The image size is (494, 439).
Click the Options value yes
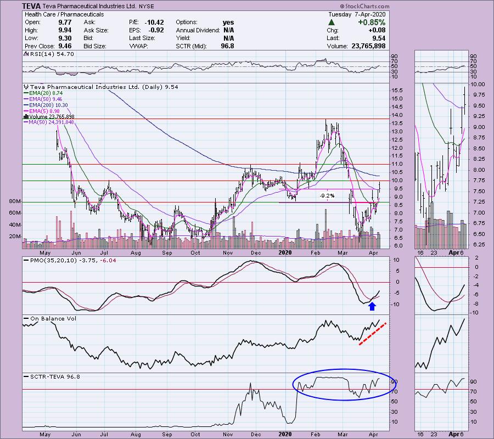pos(228,22)
